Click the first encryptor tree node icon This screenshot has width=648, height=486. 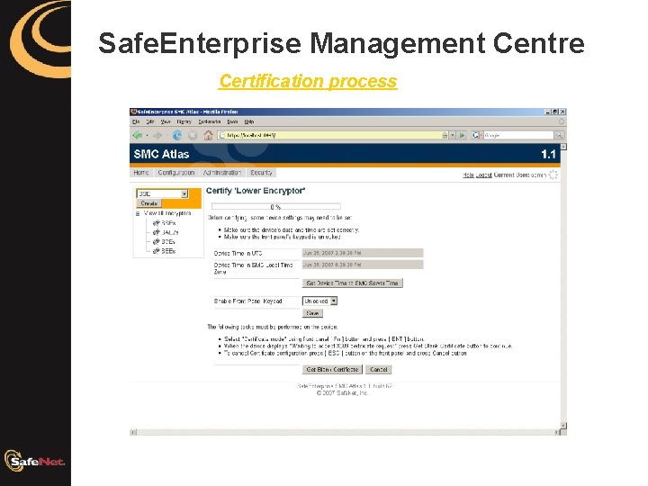coord(156,223)
